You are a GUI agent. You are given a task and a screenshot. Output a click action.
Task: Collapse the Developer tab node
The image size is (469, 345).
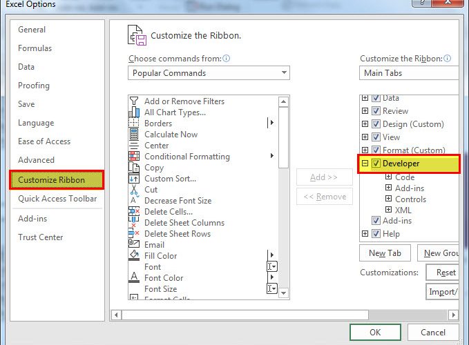(x=365, y=164)
